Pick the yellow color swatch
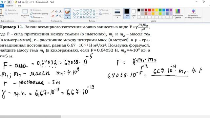Viewport: 210px width, 118px height. click(157, 10)
